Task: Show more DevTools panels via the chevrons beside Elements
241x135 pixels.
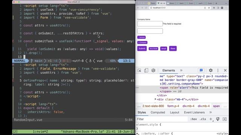Action: 181,70
